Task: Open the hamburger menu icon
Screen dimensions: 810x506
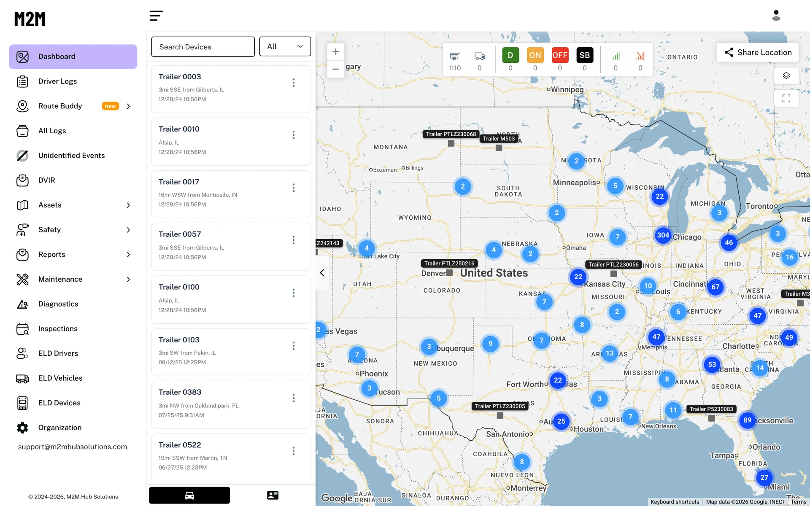Action: pyautogui.click(x=156, y=16)
